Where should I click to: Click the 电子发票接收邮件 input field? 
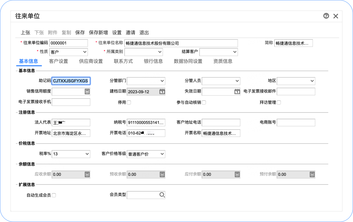pyautogui.click(x=296, y=91)
